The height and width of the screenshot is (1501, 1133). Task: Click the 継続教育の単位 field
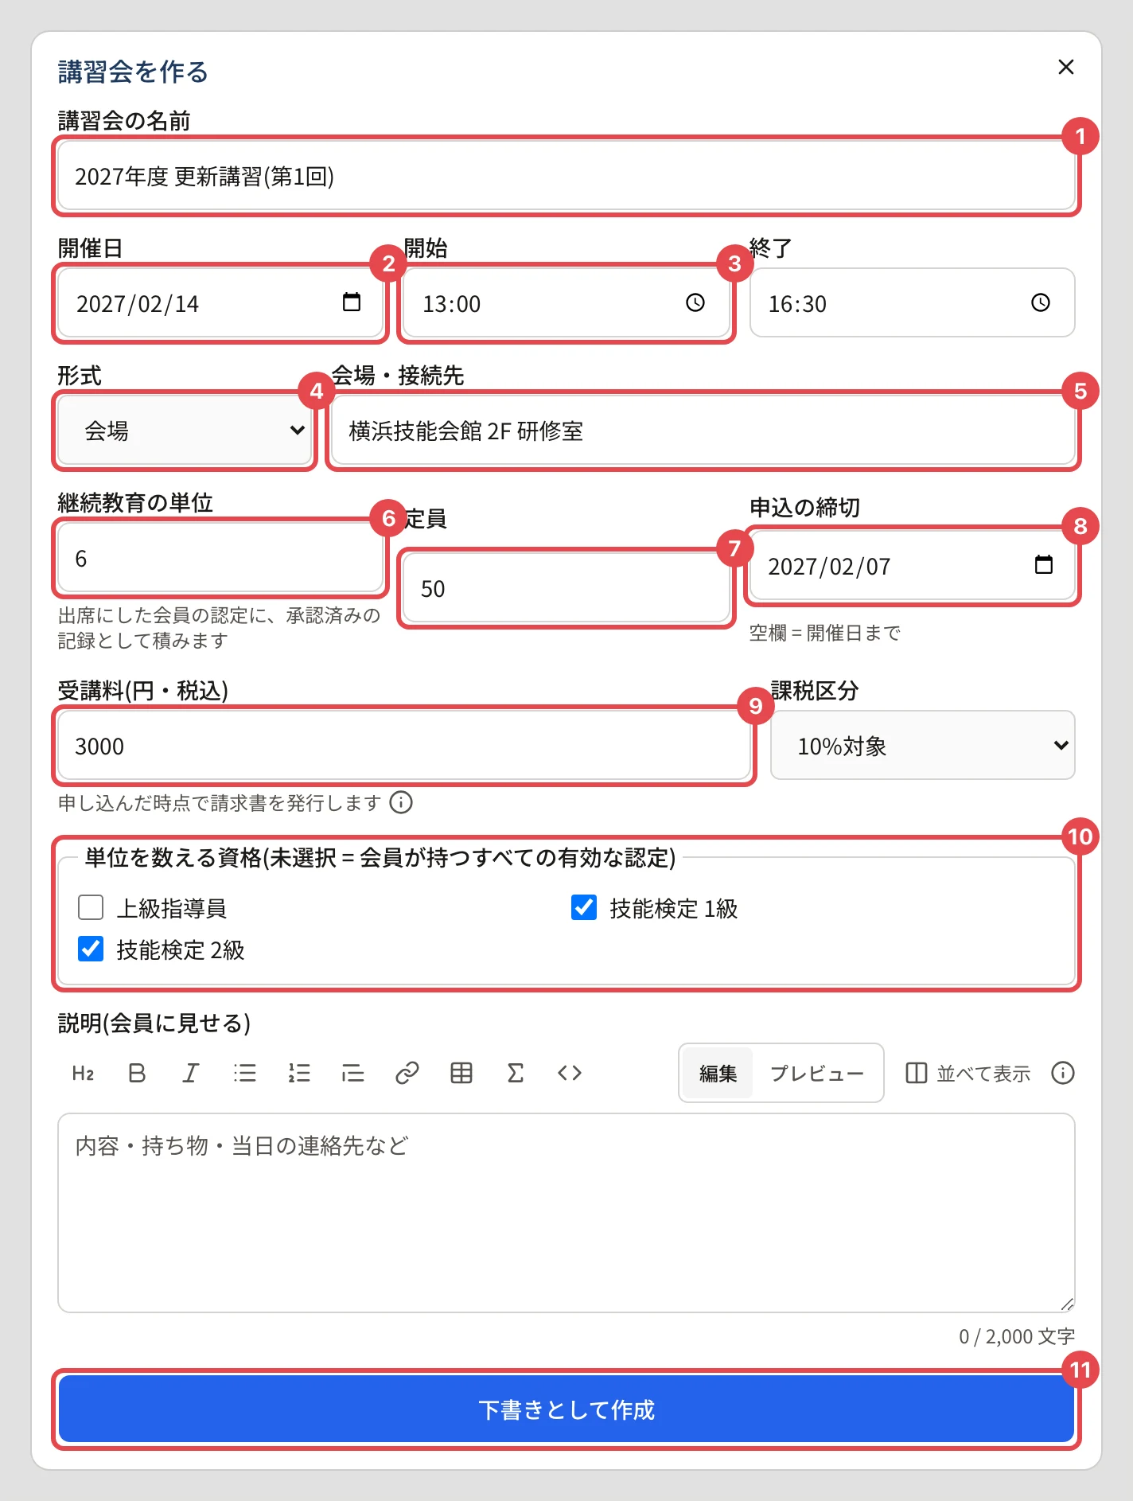point(220,558)
